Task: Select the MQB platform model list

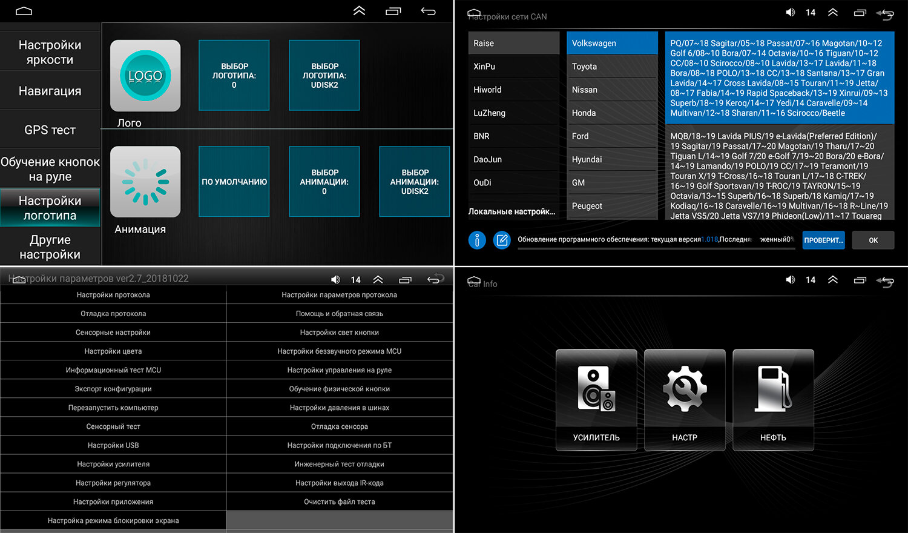Action: 779,172
